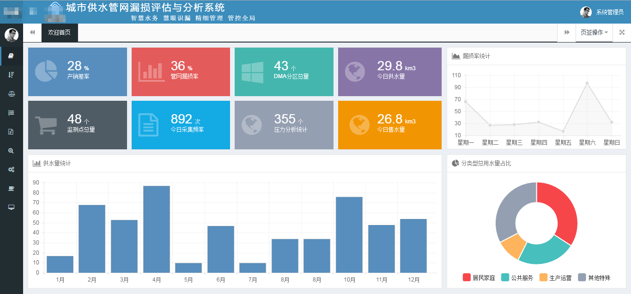Viewport: 631px width, 294px height.
Task: Open the book icon in sidebar
Action: (12, 55)
